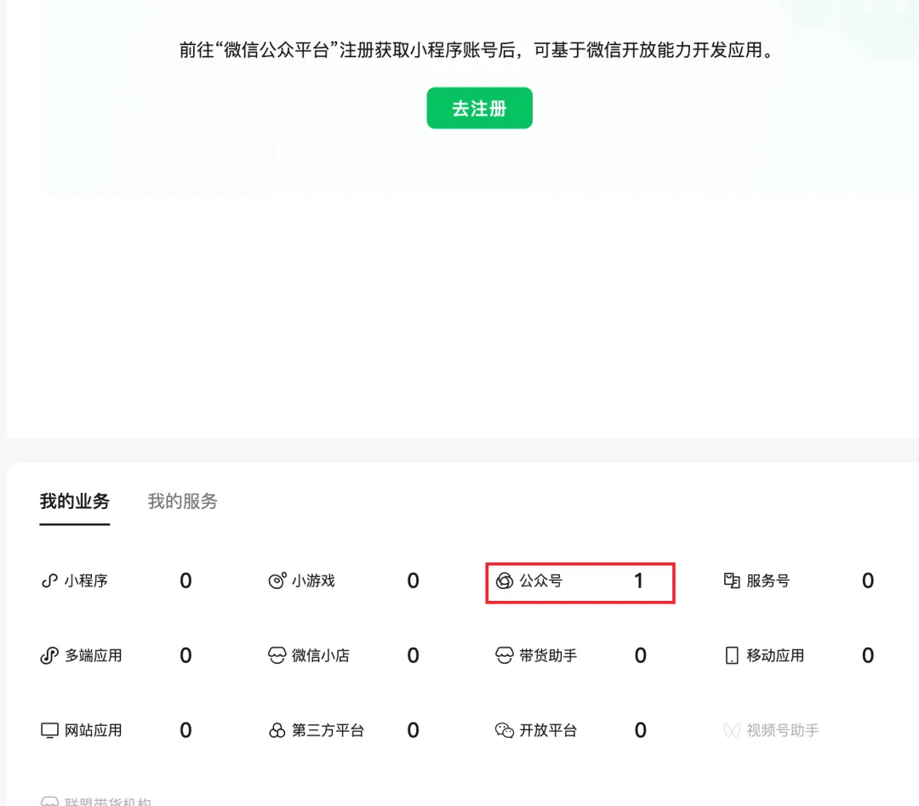Screen dimensions: 919x806
Task: Click the count 0 beside 多端应用
Action: [186, 655]
